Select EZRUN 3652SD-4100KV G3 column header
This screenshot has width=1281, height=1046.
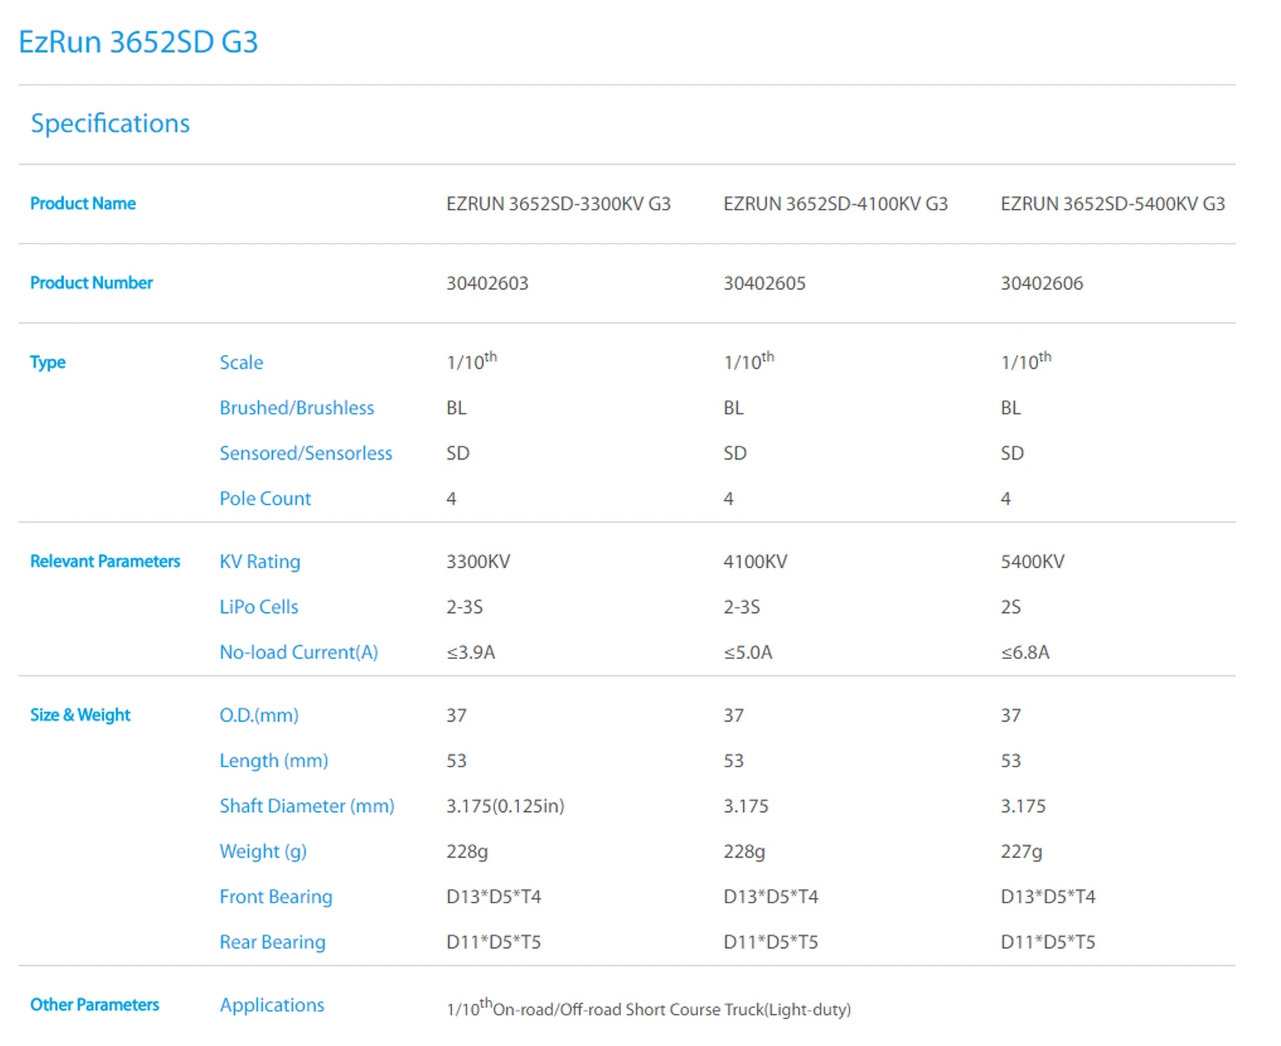coord(835,204)
